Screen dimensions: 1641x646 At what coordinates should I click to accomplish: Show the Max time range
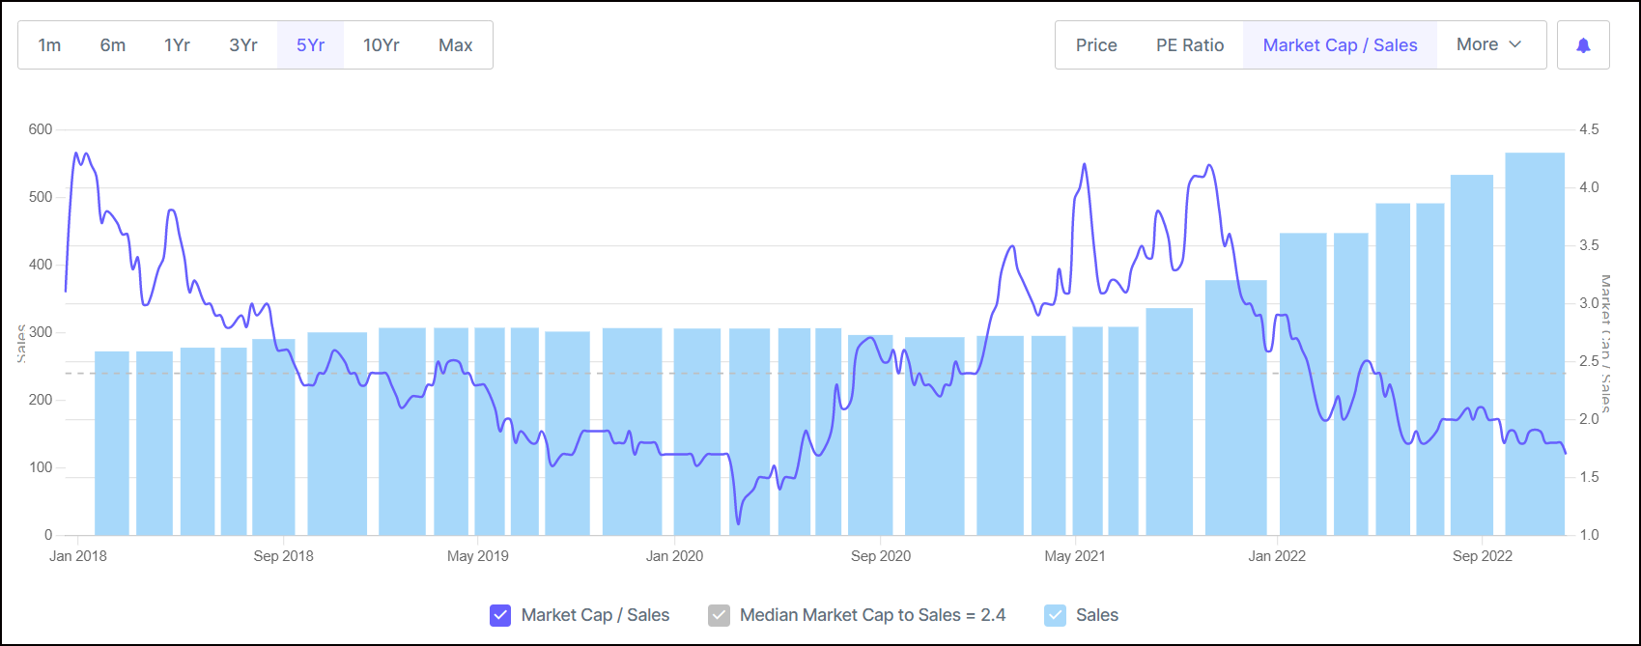pos(456,45)
